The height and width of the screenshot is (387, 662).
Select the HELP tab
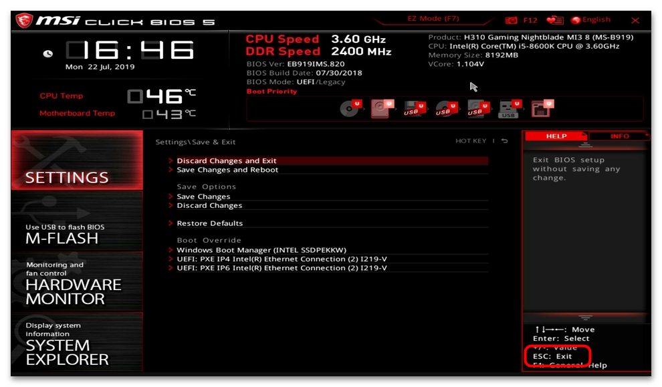(x=556, y=136)
